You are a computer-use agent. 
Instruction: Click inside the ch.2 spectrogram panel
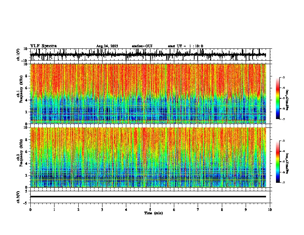pos(148,157)
